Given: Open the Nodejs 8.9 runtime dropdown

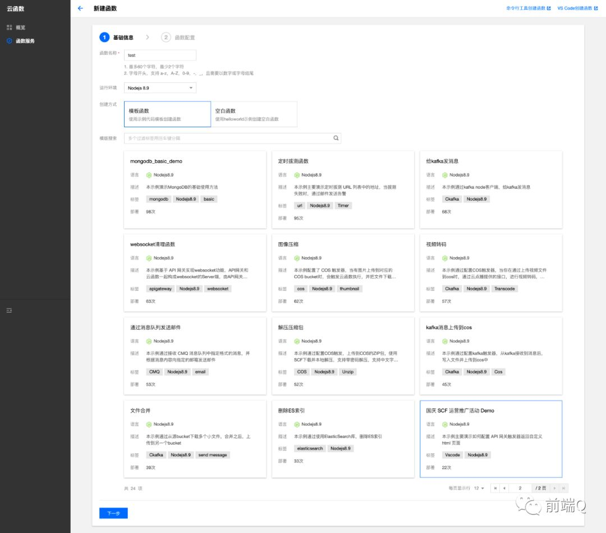Looking at the screenshot, I should point(160,88).
